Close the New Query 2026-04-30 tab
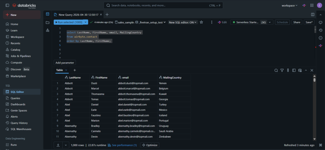The height and width of the screenshot is (150, 325). click(101, 15)
